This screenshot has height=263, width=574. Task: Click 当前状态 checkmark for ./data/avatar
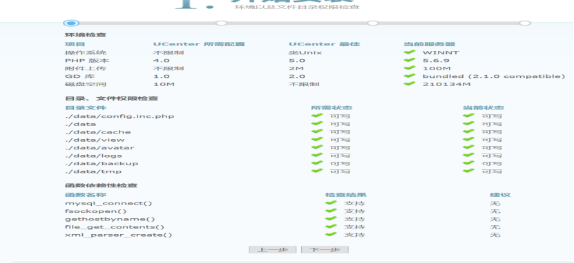point(468,147)
